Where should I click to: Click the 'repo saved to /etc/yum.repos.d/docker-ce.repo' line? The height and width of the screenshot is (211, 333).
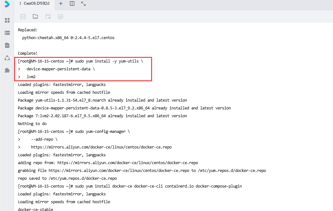click(x=67, y=178)
